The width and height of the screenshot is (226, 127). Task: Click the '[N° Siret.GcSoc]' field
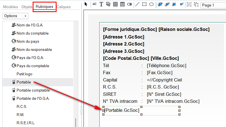pos(164,94)
